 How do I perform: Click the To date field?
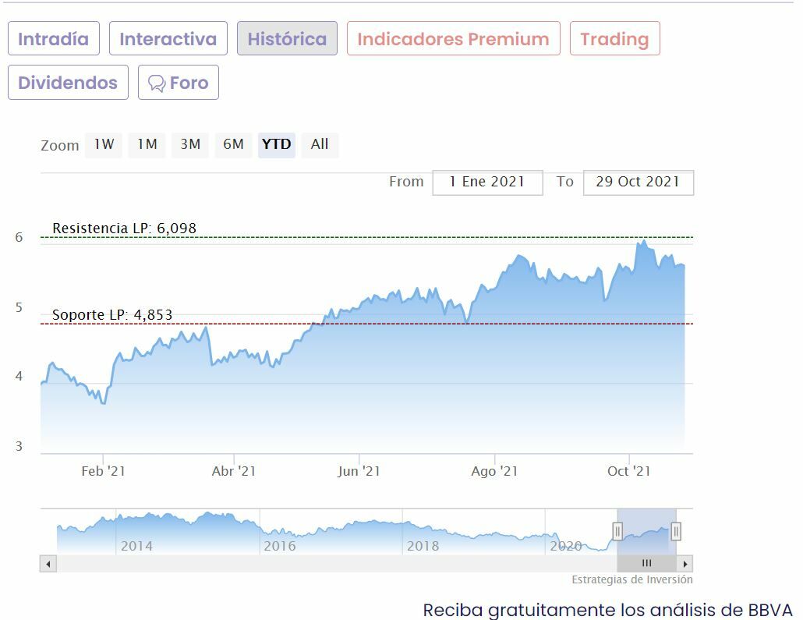[x=638, y=182]
